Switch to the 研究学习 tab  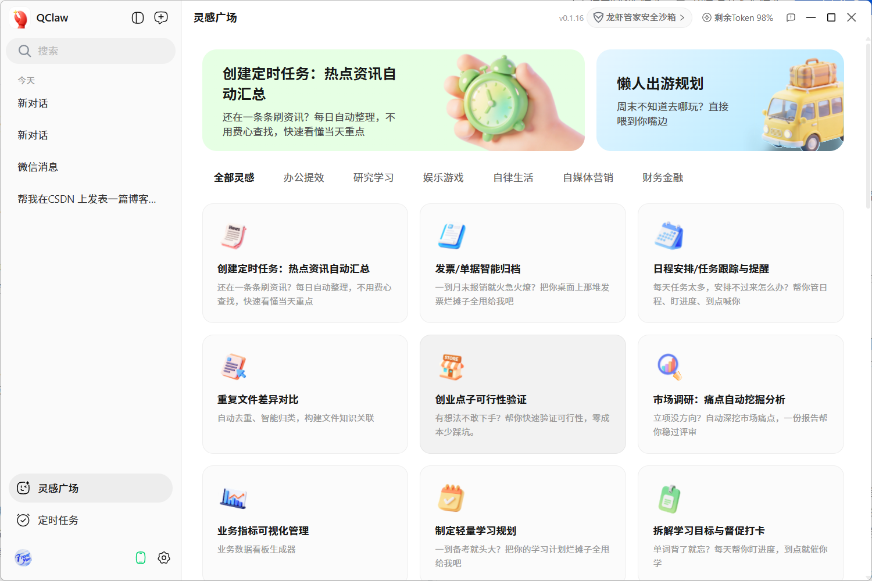point(374,178)
